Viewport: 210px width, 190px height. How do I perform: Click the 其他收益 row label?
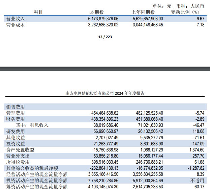pos(16,138)
